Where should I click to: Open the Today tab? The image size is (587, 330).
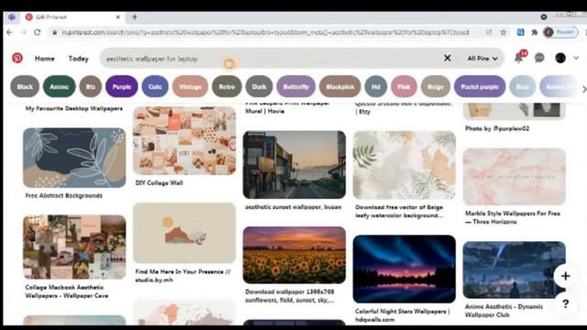click(x=78, y=59)
